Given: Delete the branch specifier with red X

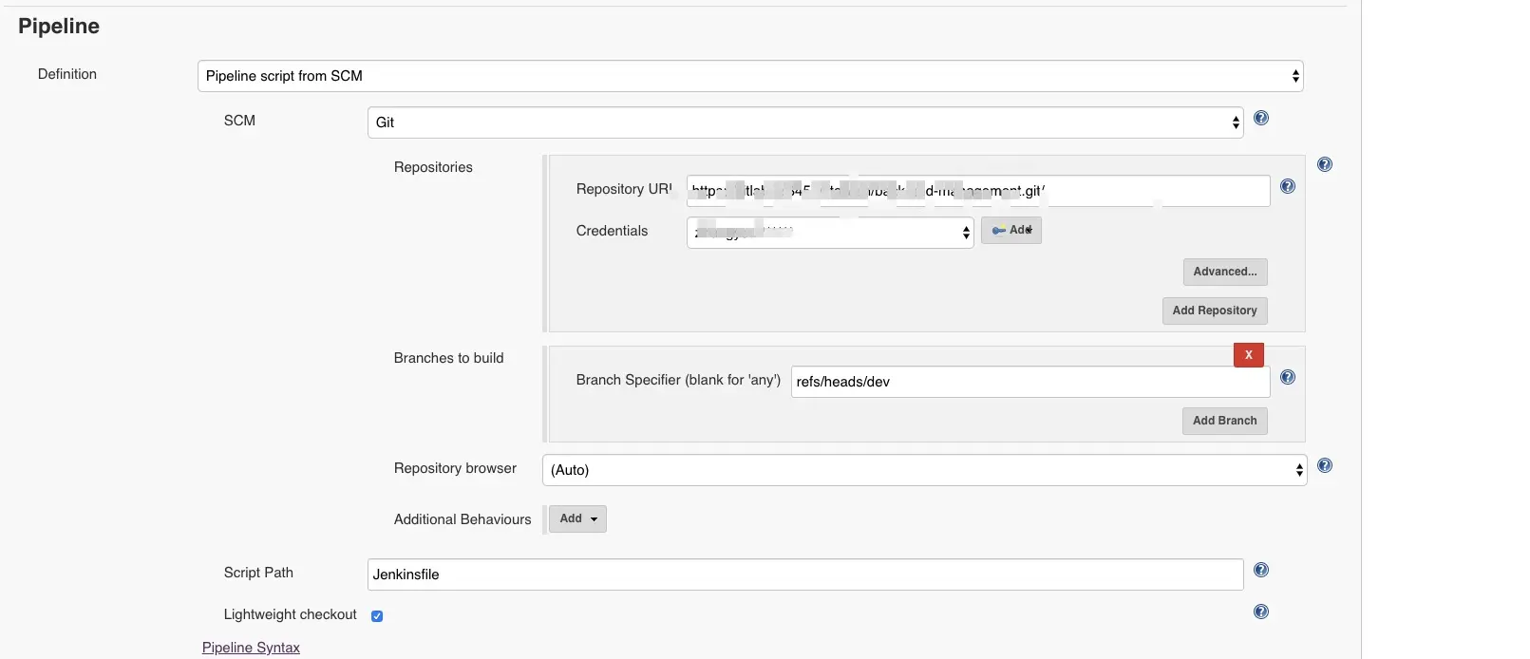Looking at the screenshot, I should tap(1249, 355).
